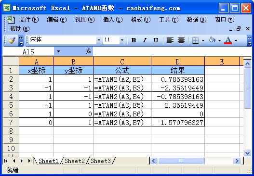The width and height of the screenshot is (254, 176).
Task: Click the Excel workbook icon in menu bar
Action: click(x=11, y=20)
